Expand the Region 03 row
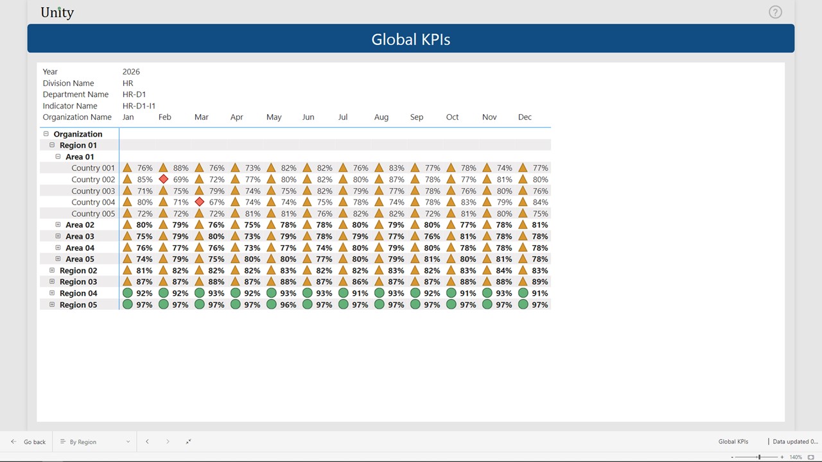Image resolution: width=822 pixels, height=462 pixels. coord(52,282)
